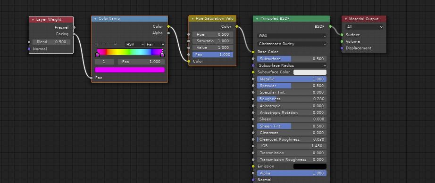This screenshot has height=183, width=435.
Task: Click the Anisotropic Rotation 0.000 slider
Action: click(292, 112)
